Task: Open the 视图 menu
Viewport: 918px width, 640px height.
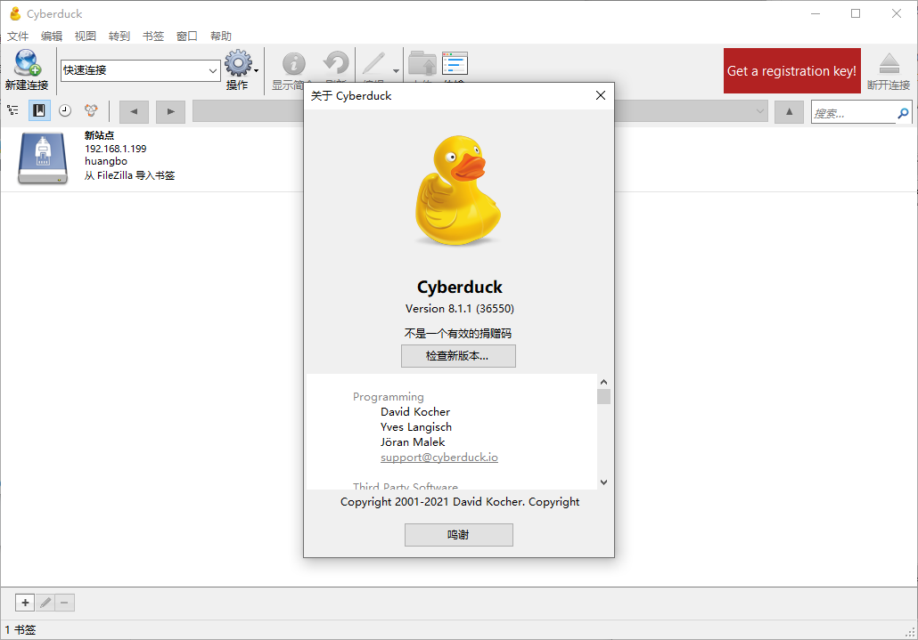Action: coord(86,36)
